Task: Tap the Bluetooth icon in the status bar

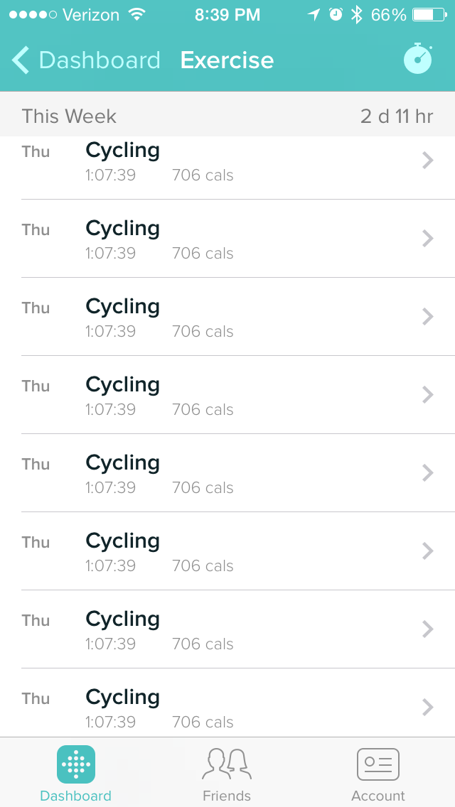Action: [357, 15]
